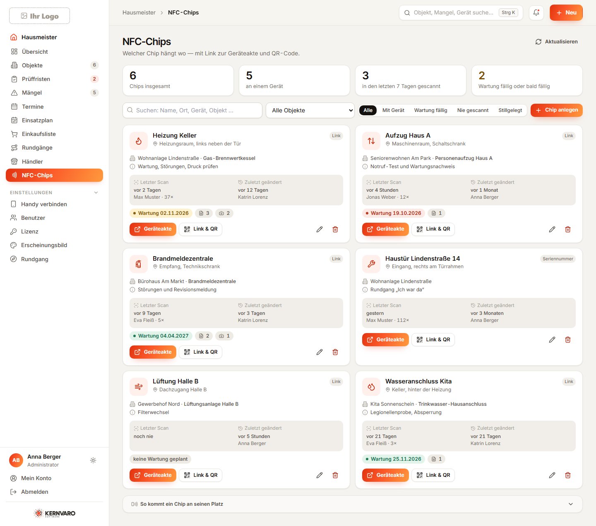The width and height of the screenshot is (596, 526).
Task: Delete the Wasseranschluss Kita chip
Action: (x=568, y=475)
